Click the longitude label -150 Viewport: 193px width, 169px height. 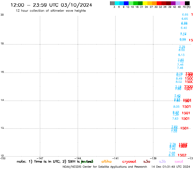click(3, 158)
